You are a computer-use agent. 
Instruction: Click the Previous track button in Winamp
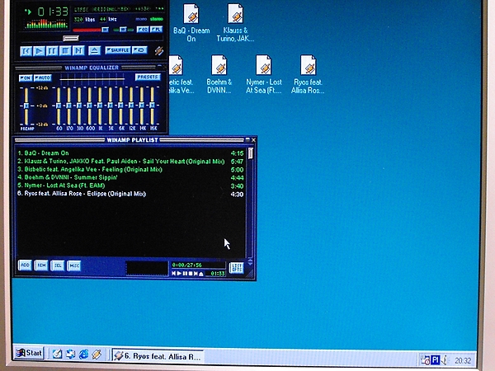pos(26,51)
